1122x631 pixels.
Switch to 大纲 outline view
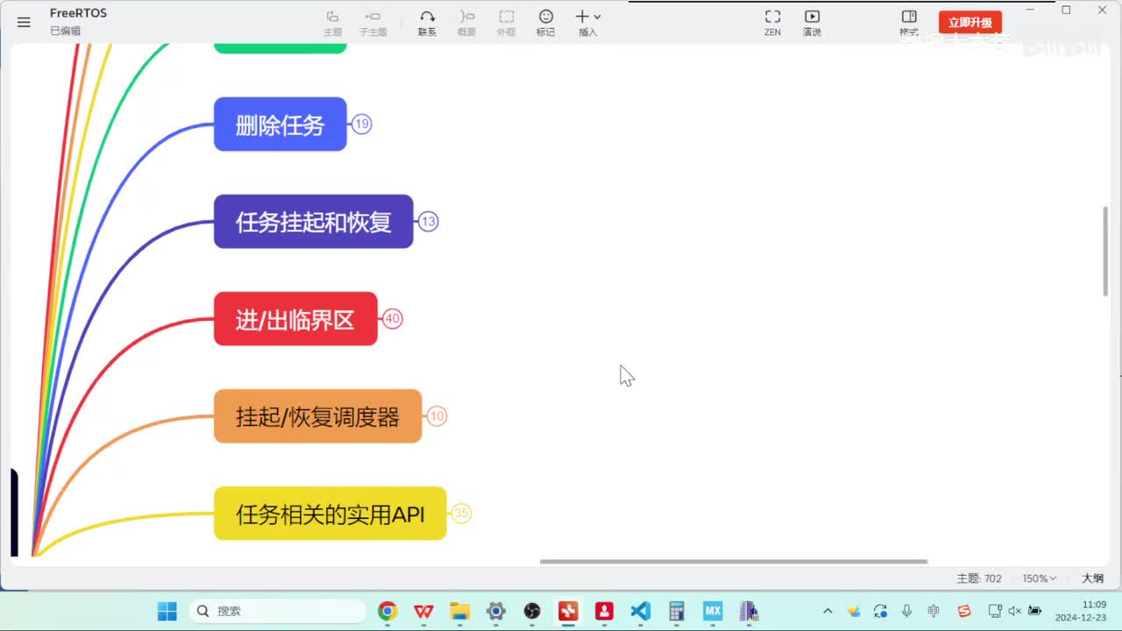(x=1092, y=578)
